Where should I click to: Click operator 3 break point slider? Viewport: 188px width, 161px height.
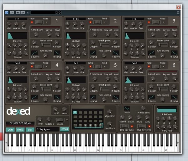[x=163, y=45]
